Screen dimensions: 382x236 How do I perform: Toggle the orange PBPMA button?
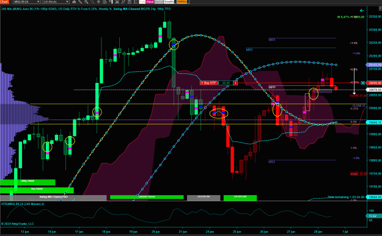[182, 2]
